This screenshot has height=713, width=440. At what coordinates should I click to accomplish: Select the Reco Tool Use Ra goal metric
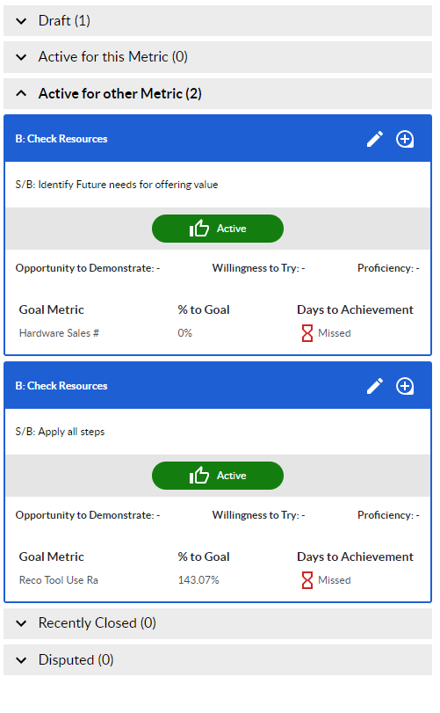pyautogui.click(x=59, y=580)
